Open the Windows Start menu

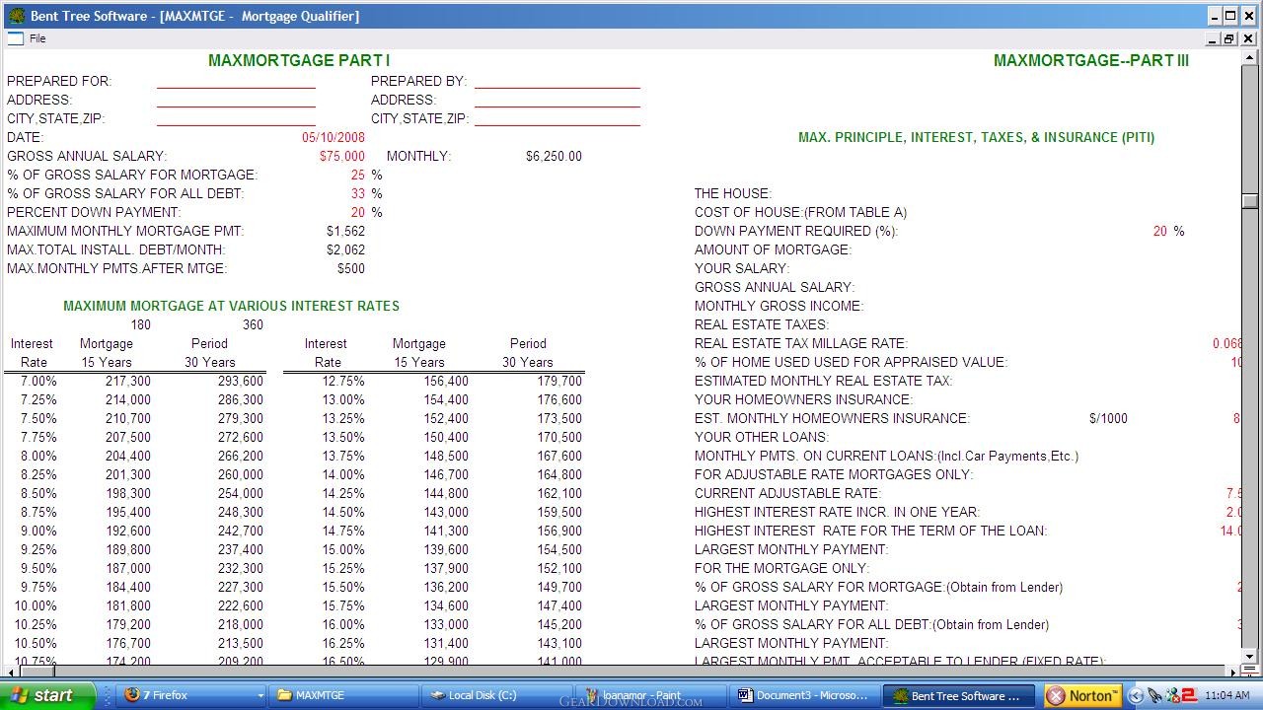[x=47, y=695]
